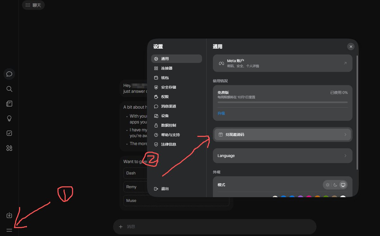The width and height of the screenshot is (380, 236).
Task: Choose the Muse option in the chat
Action: pyautogui.click(x=176, y=201)
